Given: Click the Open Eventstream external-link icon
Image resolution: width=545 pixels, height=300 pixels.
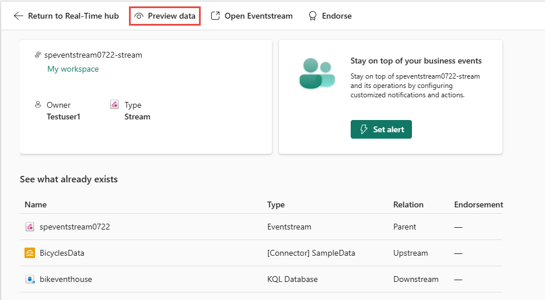Looking at the screenshot, I should click(x=215, y=16).
